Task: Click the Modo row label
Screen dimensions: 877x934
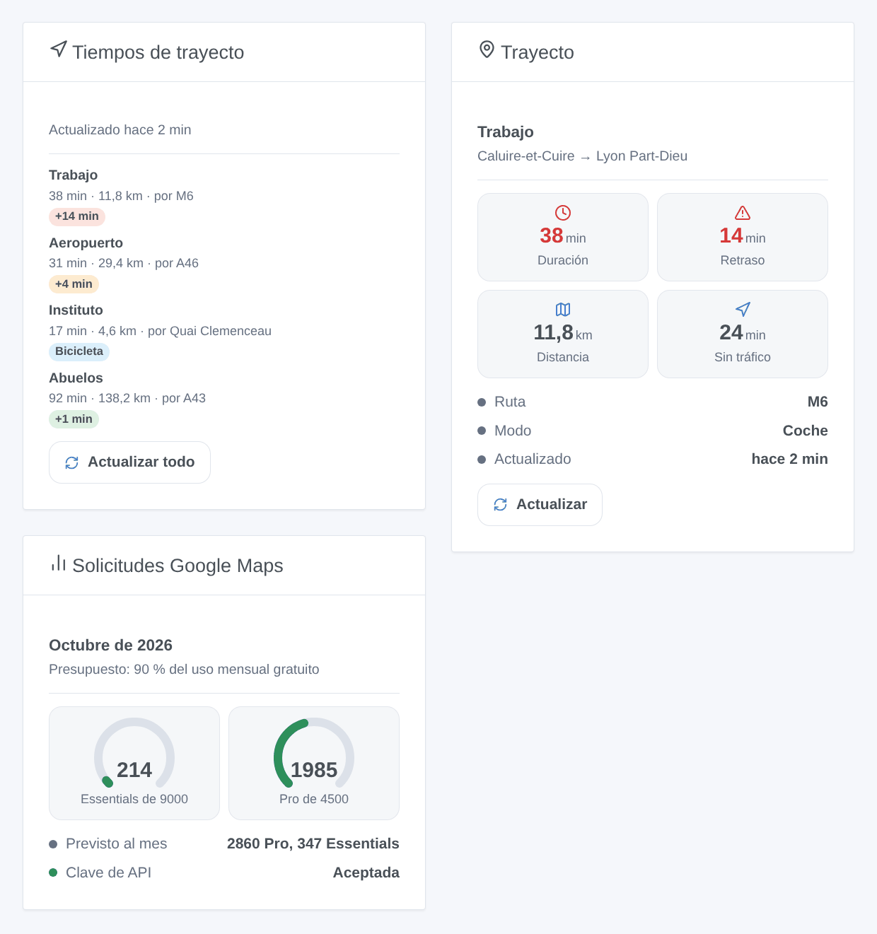Action: (513, 431)
